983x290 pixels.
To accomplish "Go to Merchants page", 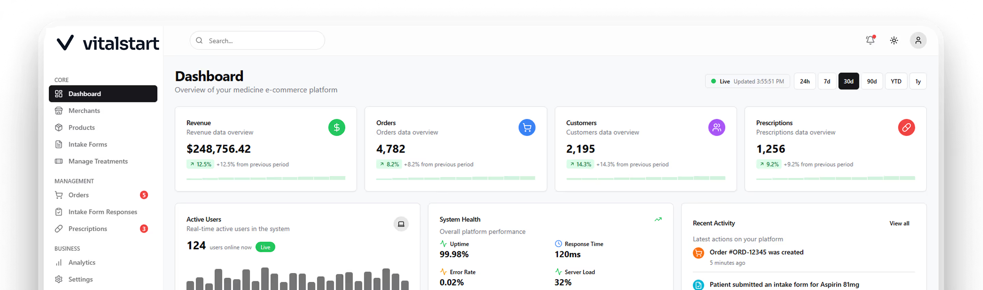I will [103, 111].
